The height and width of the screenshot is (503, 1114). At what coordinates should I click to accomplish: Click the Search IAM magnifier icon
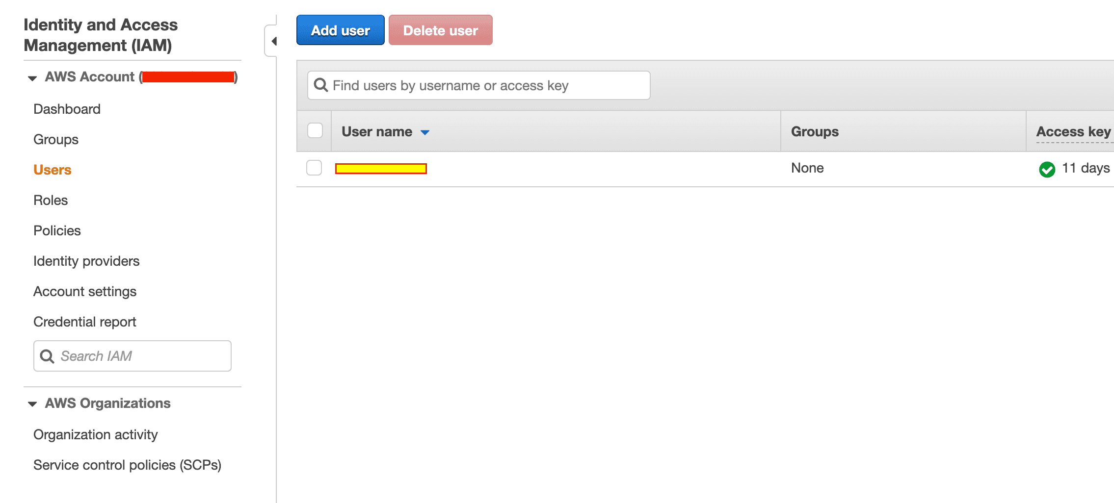[47, 356]
